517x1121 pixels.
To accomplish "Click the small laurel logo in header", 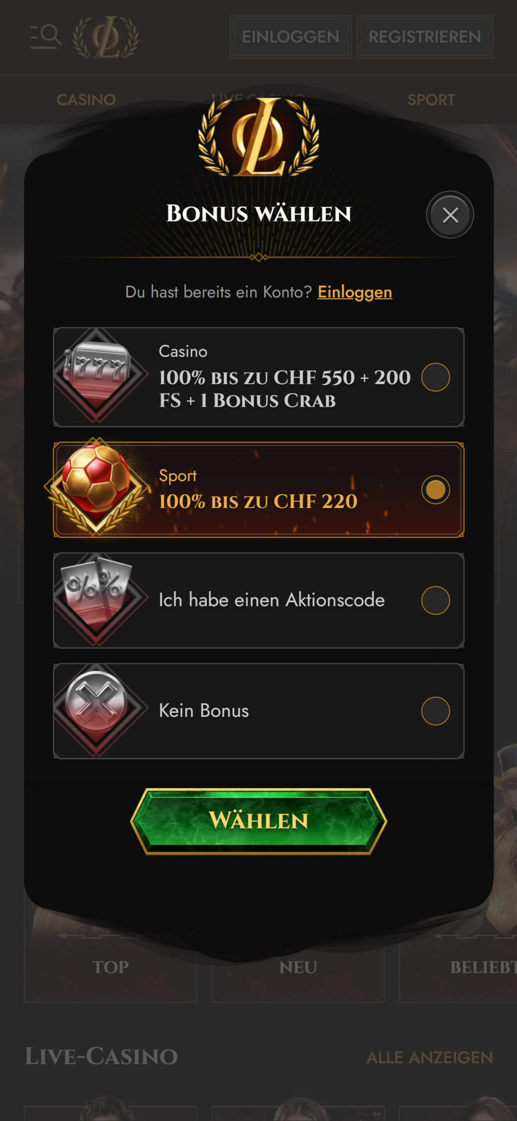I will pyautogui.click(x=106, y=37).
